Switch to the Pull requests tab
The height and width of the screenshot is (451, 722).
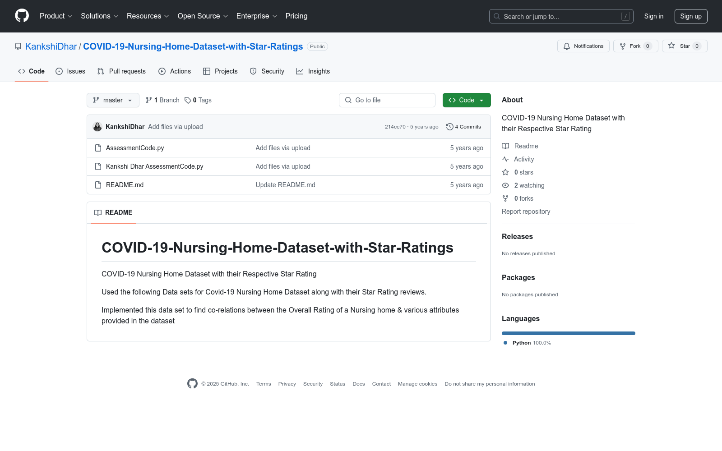121,71
